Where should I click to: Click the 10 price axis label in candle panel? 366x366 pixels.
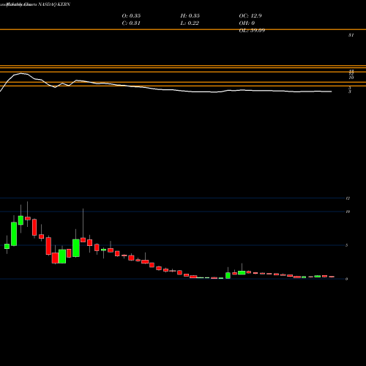click(348, 212)
